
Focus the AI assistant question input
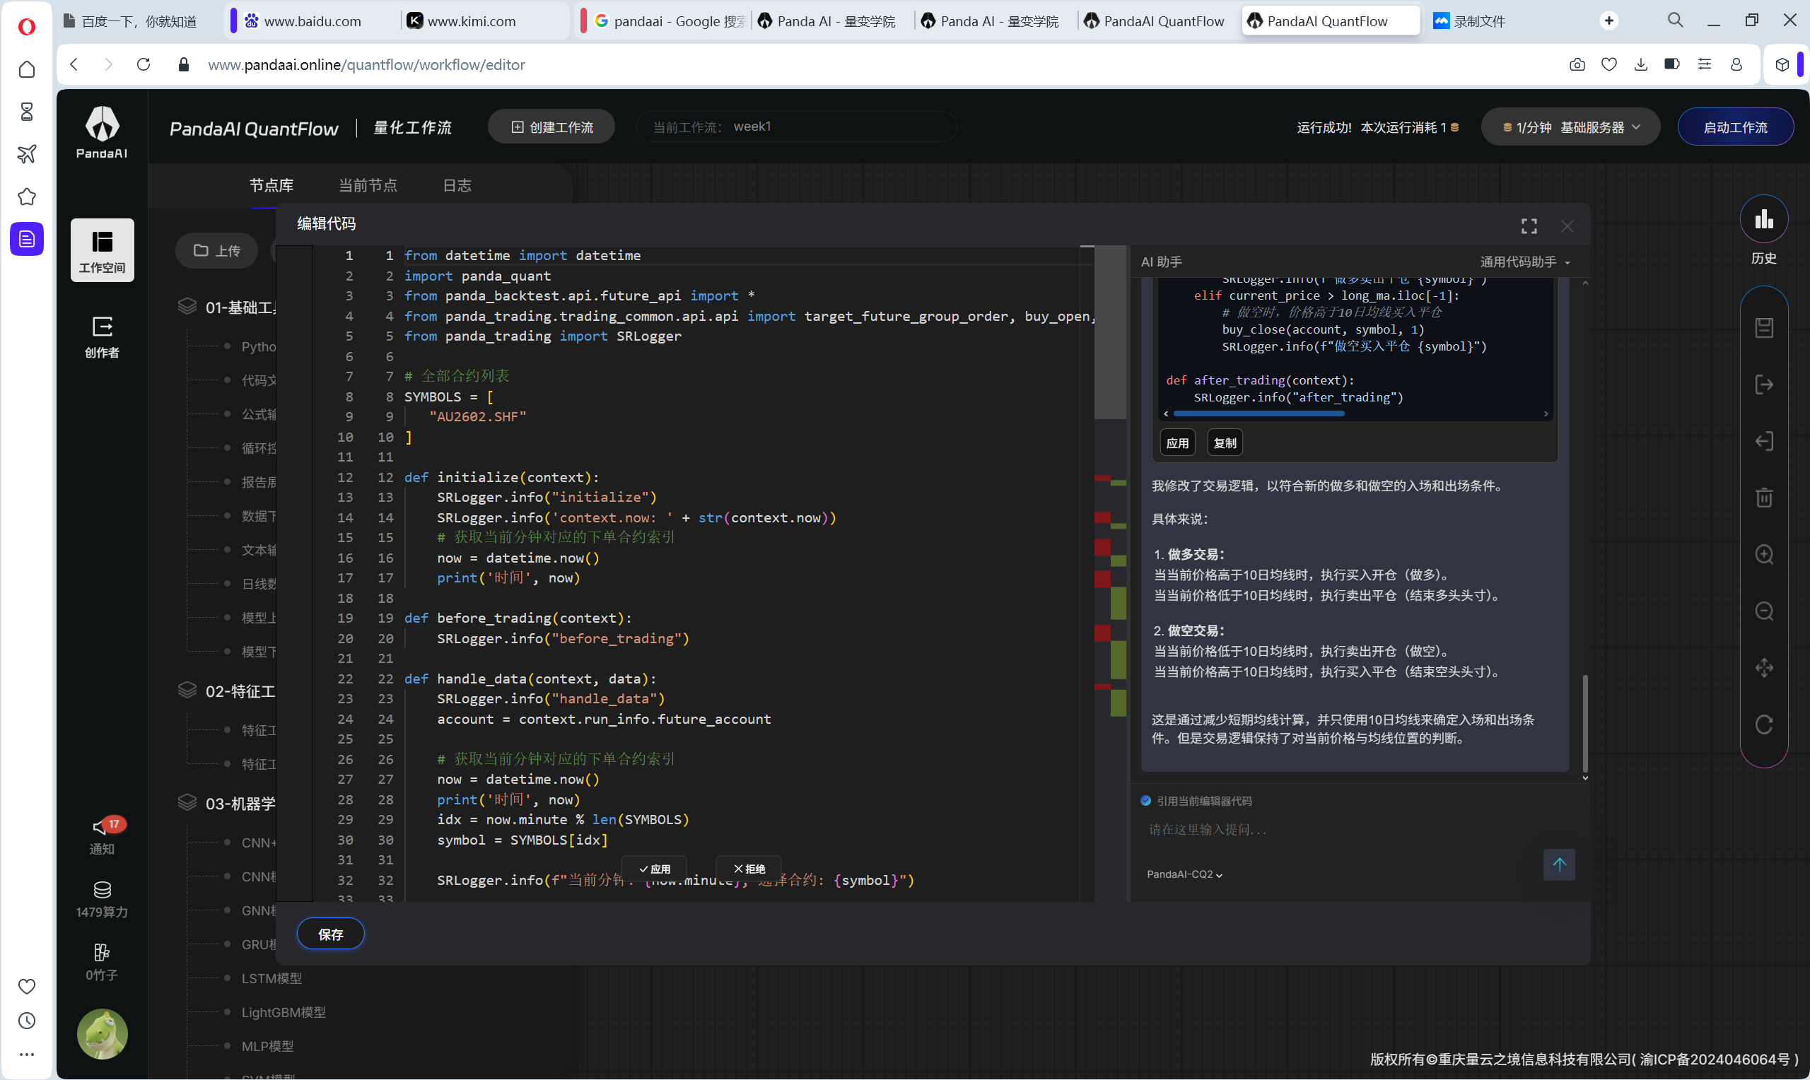tap(1339, 830)
